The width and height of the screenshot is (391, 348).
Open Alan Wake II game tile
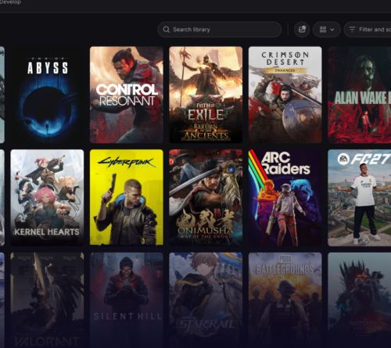360,95
